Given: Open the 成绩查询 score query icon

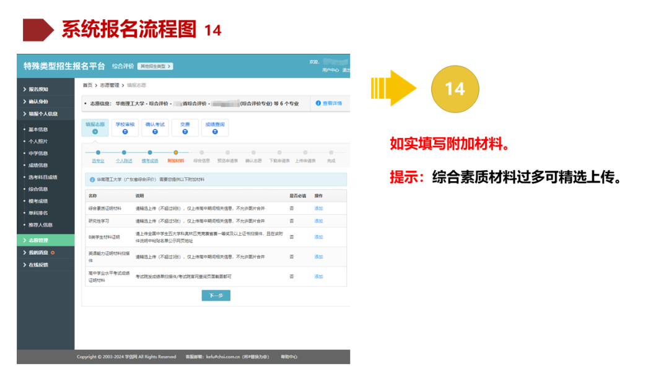Looking at the screenshot, I should pyautogui.click(x=214, y=130).
